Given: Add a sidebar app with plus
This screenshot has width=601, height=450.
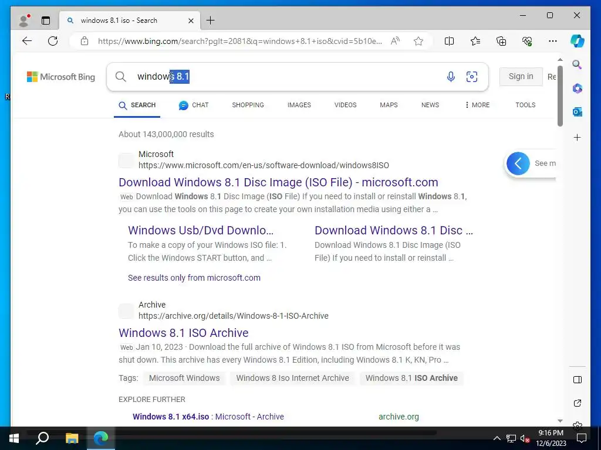Looking at the screenshot, I should point(578,137).
